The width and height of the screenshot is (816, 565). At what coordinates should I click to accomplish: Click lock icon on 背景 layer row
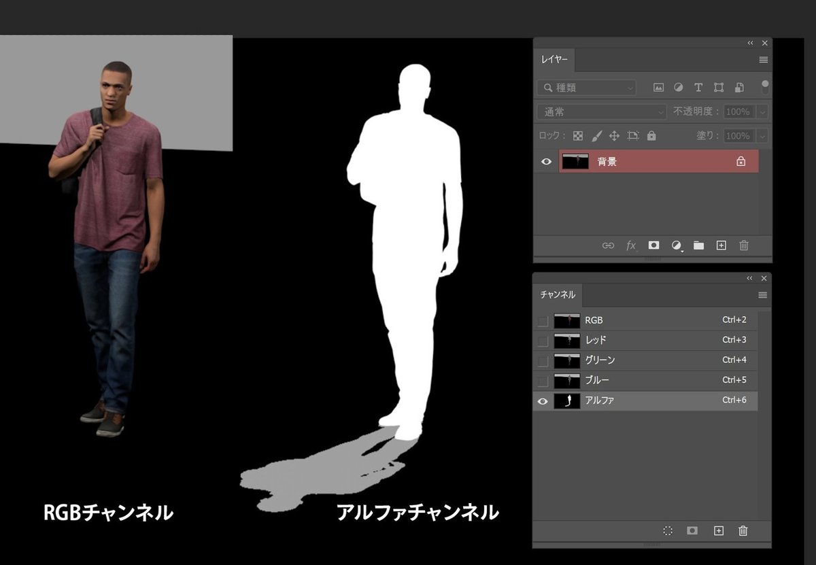tap(741, 162)
